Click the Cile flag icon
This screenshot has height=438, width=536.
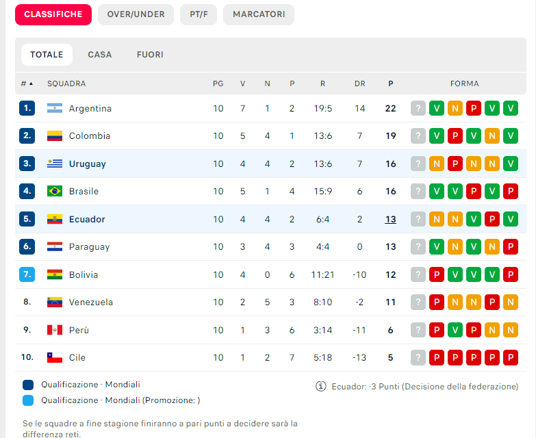pos(55,358)
